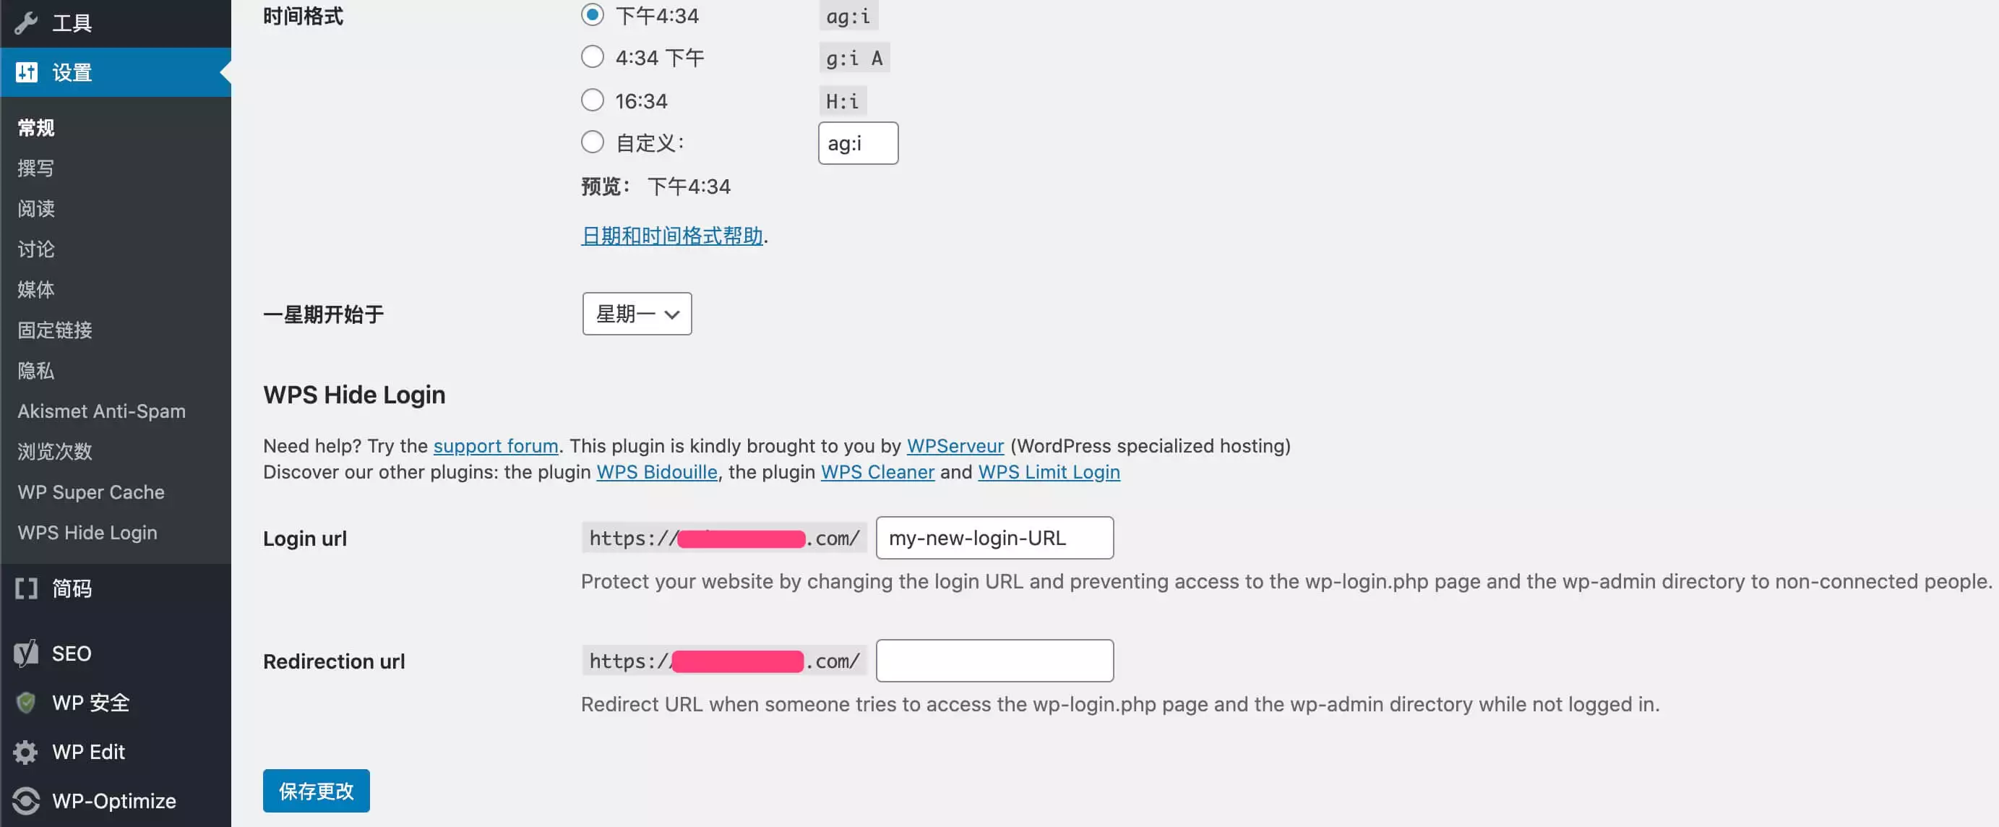
Task: Select the 自定义 custom time format option
Action: (590, 142)
